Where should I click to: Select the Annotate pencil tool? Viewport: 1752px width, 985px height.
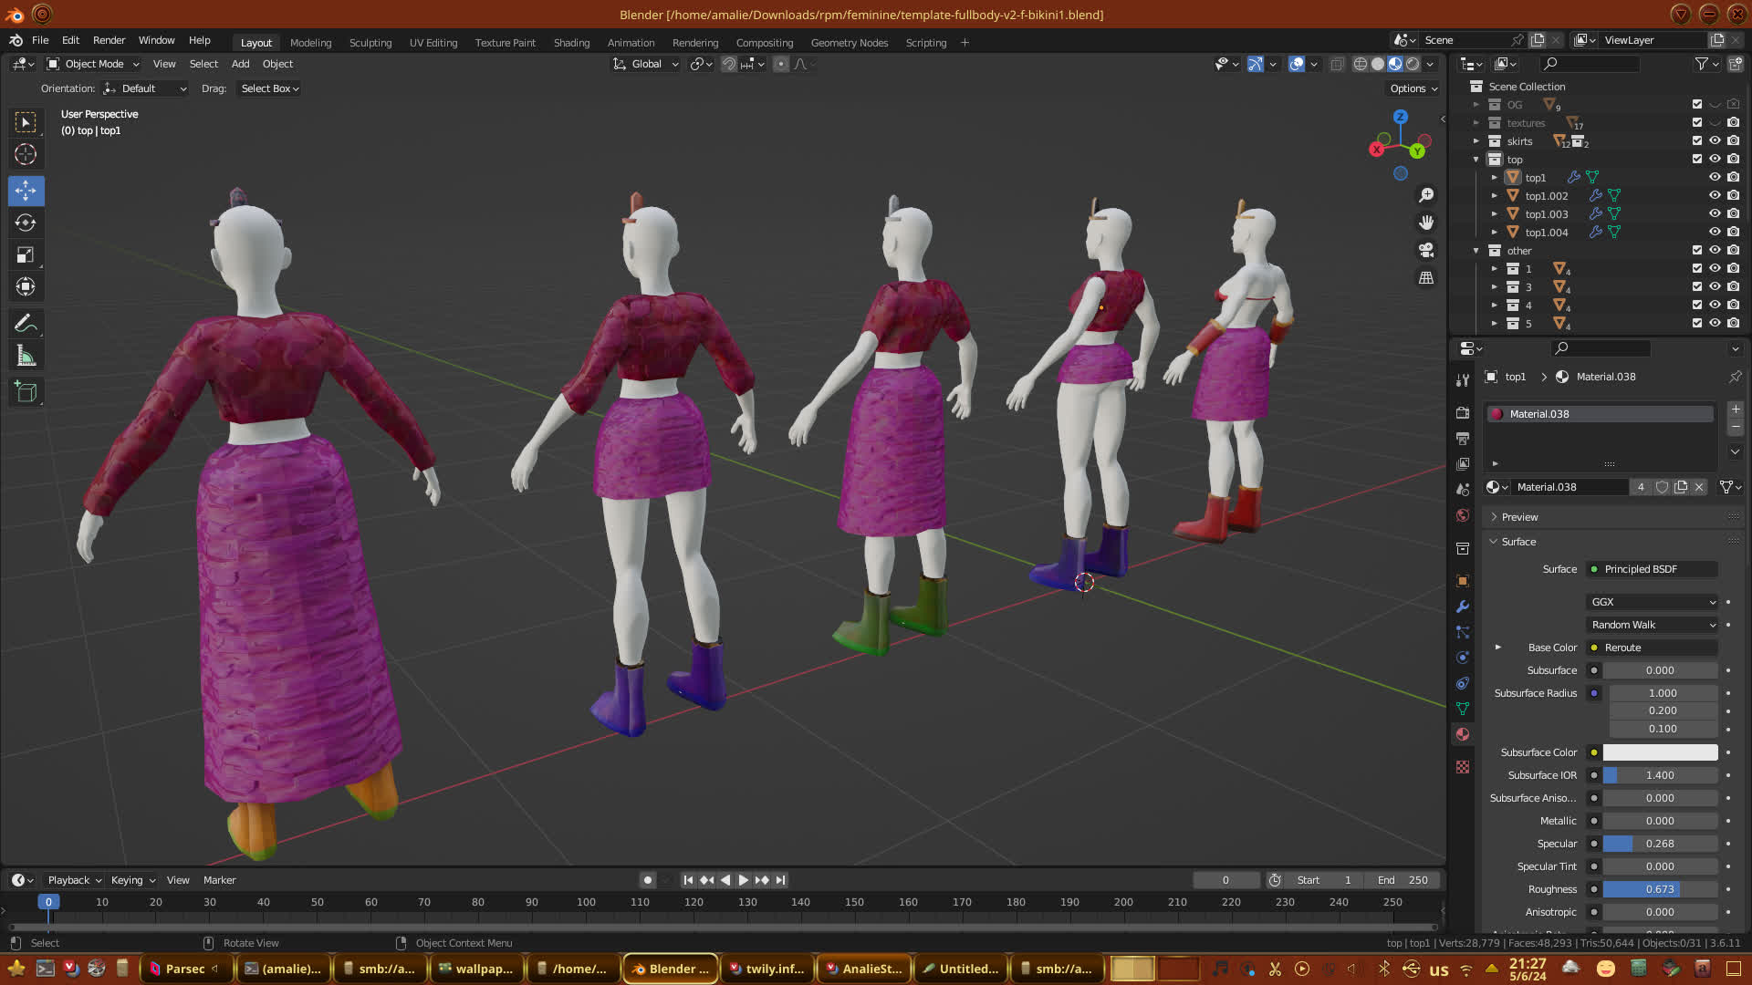pyautogui.click(x=26, y=324)
